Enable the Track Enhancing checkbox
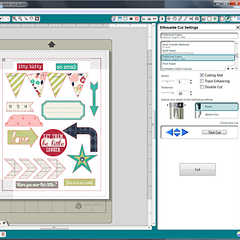 click(202, 81)
